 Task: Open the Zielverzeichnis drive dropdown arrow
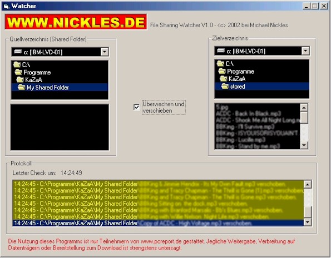click(x=305, y=50)
